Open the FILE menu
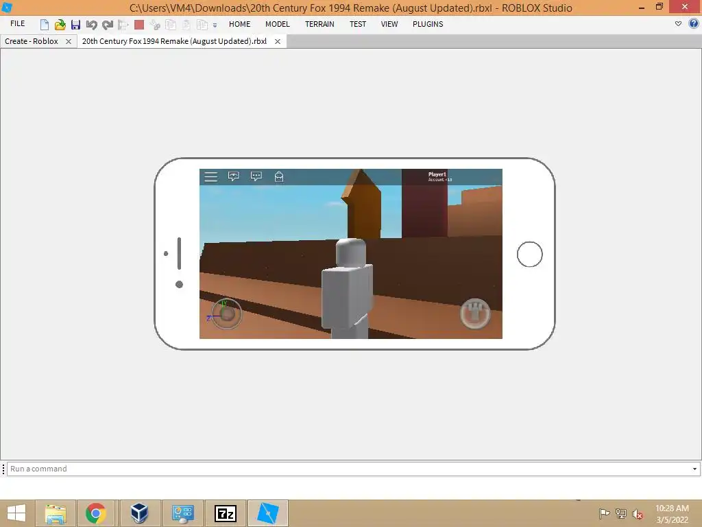Viewport: 702px width, 527px height. [17, 24]
